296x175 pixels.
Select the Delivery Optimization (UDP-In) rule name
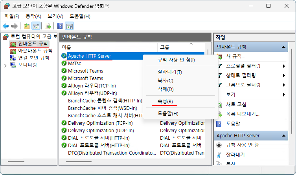click(x=101, y=131)
